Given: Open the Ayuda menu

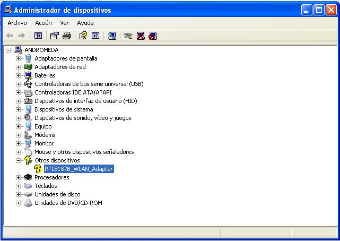Looking at the screenshot, I should tap(85, 23).
